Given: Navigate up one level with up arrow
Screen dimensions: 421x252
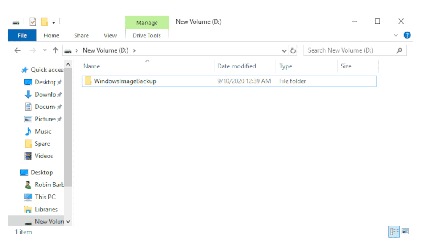Looking at the screenshot, I should (55, 50).
